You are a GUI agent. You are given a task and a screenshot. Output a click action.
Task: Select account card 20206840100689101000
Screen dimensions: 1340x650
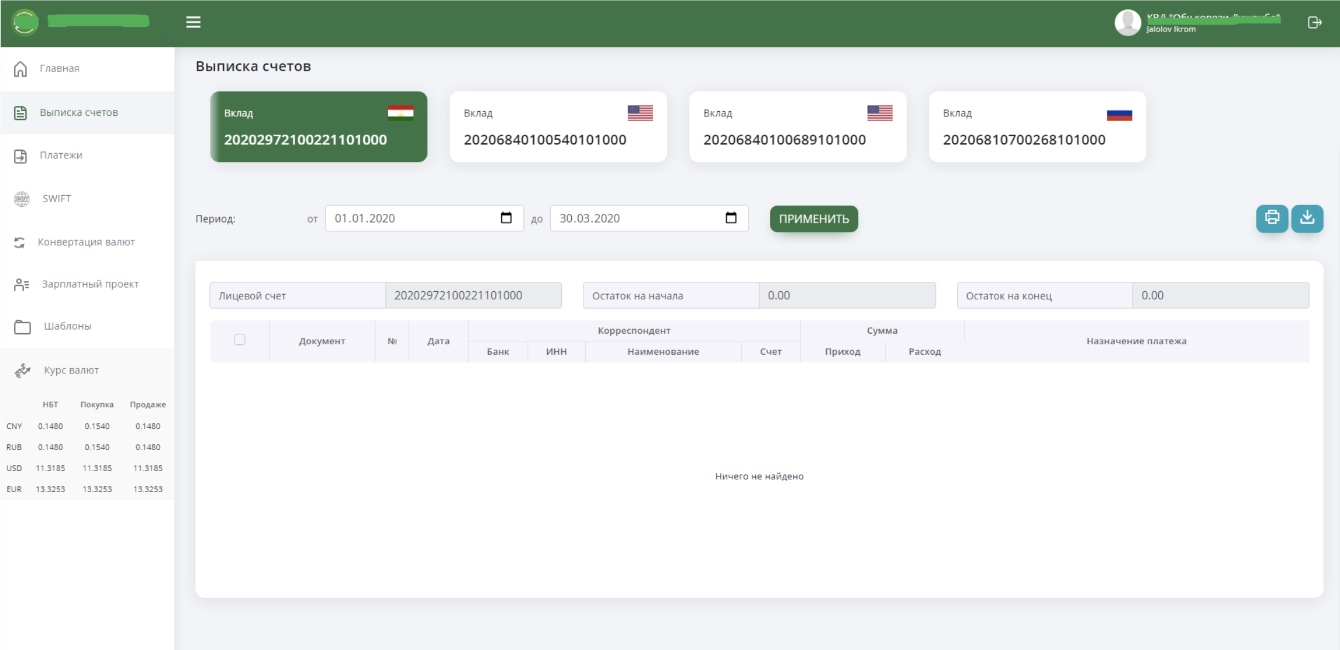[797, 127]
